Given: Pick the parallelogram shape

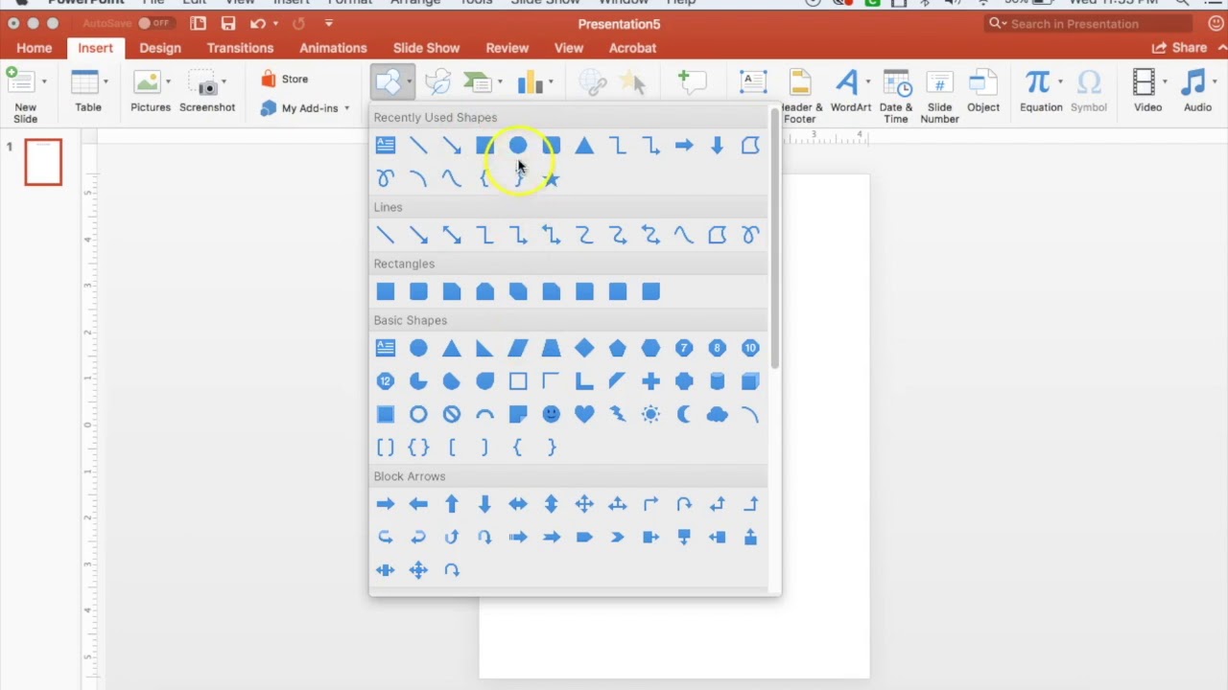Looking at the screenshot, I should [518, 348].
